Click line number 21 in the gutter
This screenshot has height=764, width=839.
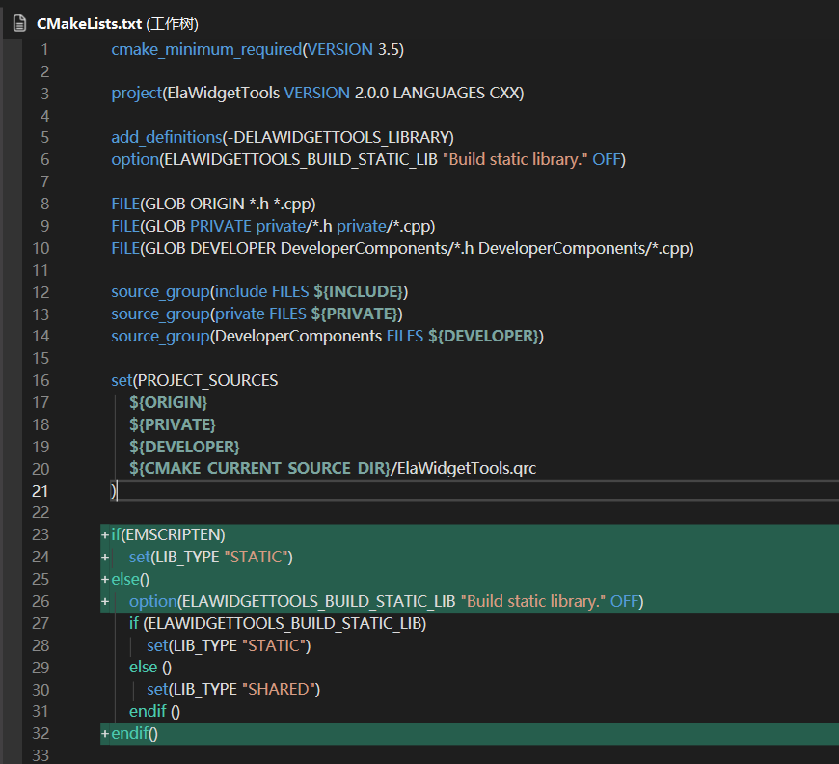(40, 490)
